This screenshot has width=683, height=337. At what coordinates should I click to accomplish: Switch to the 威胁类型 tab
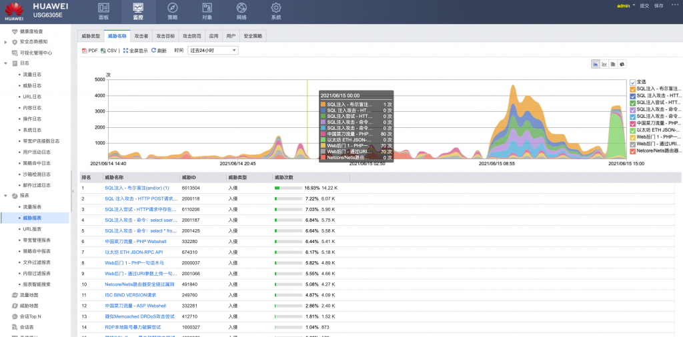click(91, 37)
